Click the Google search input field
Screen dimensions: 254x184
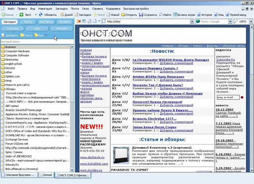(212, 21)
